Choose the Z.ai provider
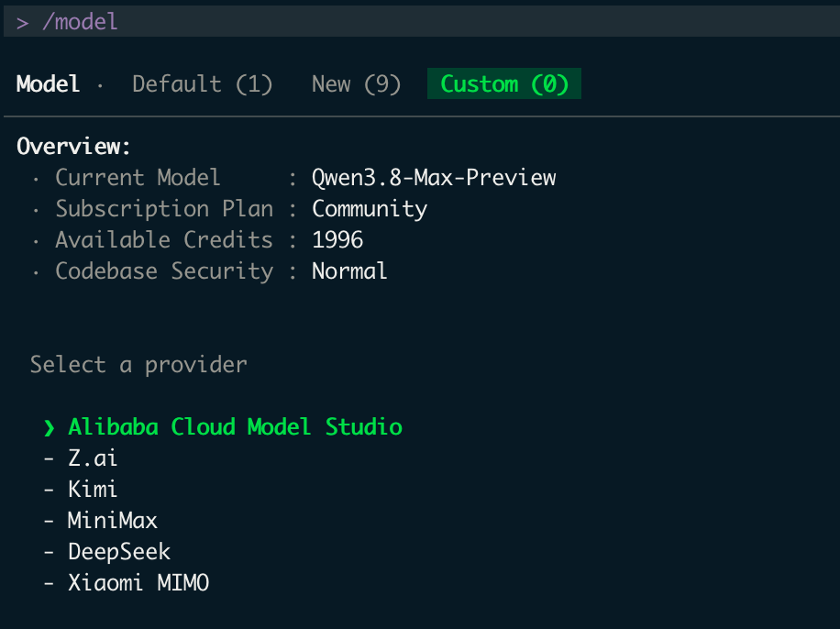Viewport: 840px width, 629px height. [x=92, y=458]
